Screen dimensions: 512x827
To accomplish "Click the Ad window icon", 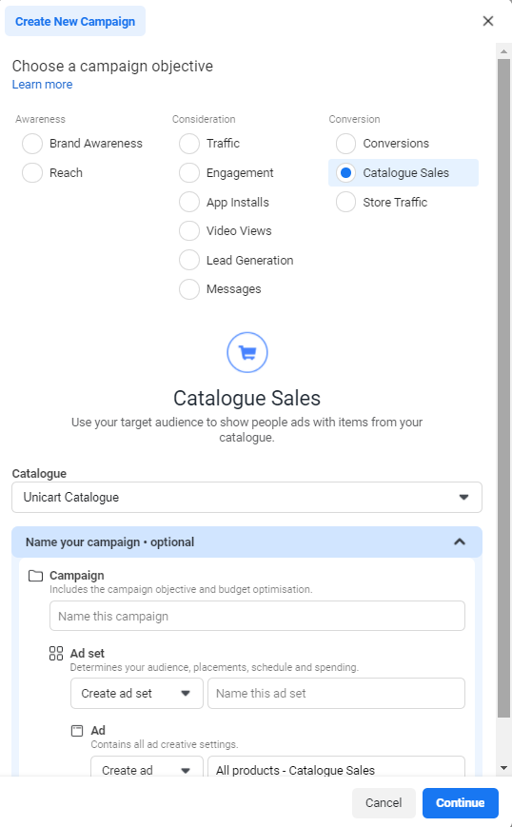I will (x=77, y=731).
